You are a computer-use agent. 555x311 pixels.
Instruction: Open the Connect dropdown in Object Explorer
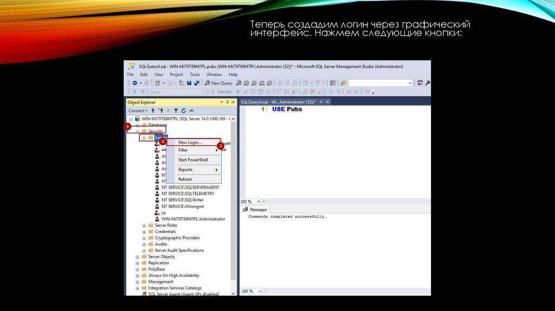click(x=138, y=111)
